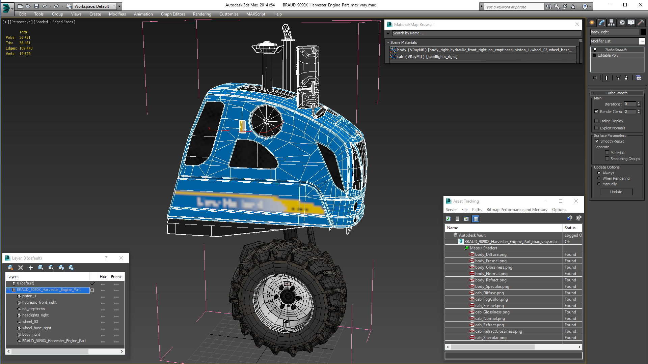Click Shaded + Edged Faces viewport label
The height and width of the screenshot is (364, 648).
coord(54,22)
